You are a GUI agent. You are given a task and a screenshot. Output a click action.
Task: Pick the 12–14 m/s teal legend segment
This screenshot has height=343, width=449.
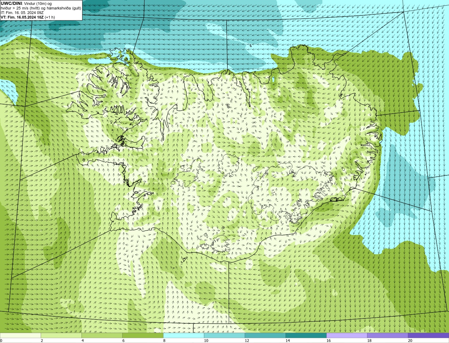tap(265, 335)
